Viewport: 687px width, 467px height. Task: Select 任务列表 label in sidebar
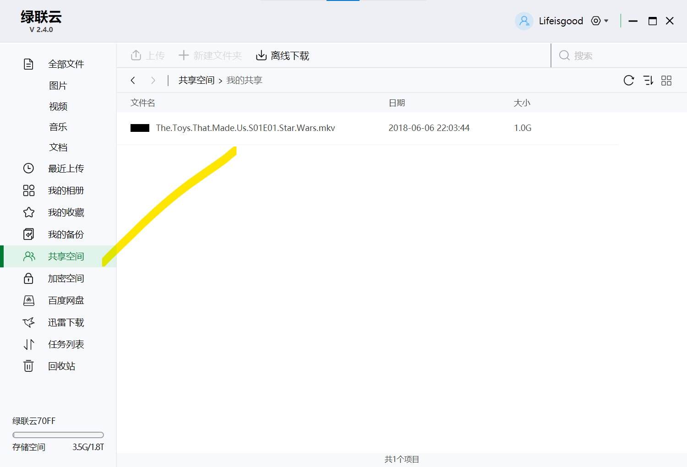(66, 344)
